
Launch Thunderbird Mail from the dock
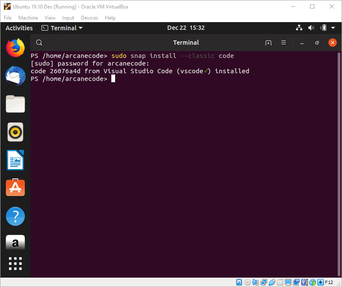tap(15, 76)
